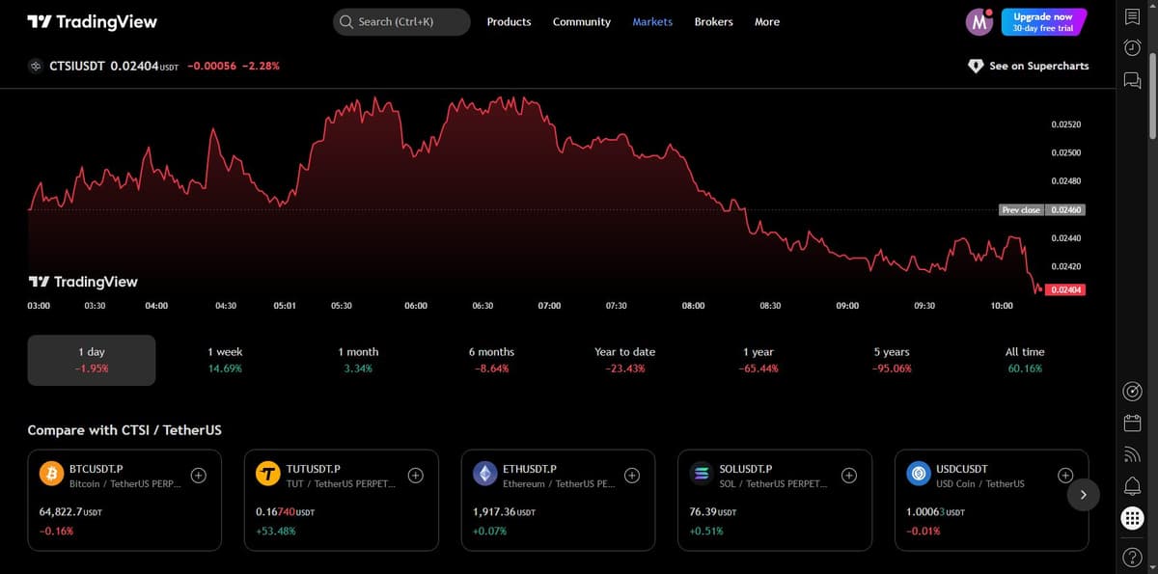Click the current price tag 0.02404 on axis
Screen dimensions: 1158x574
[1066, 289]
